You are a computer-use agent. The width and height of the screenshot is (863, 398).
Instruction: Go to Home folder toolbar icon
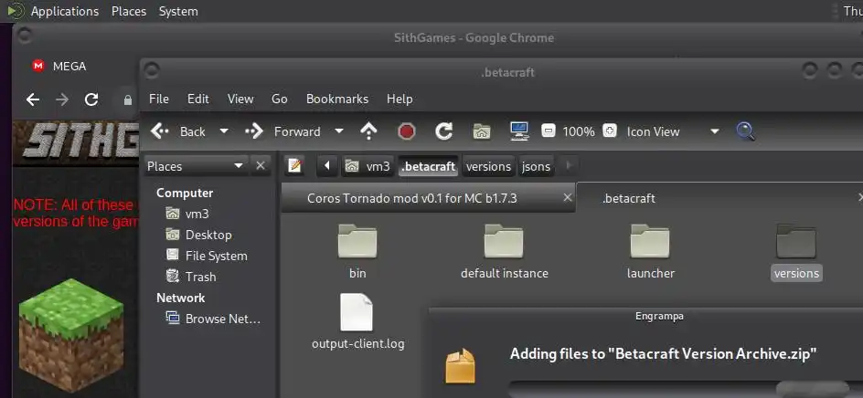click(482, 131)
